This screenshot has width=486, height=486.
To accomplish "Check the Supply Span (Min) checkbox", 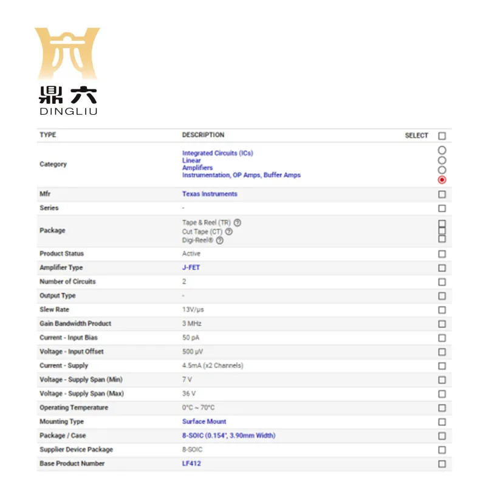I will [442, 380].
